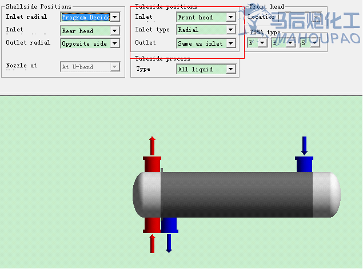Screen dimensions: 363x269
Task: Expand the Tubeside Inlet type 'Radial' dropdown
Action: (x=230, y=30)
